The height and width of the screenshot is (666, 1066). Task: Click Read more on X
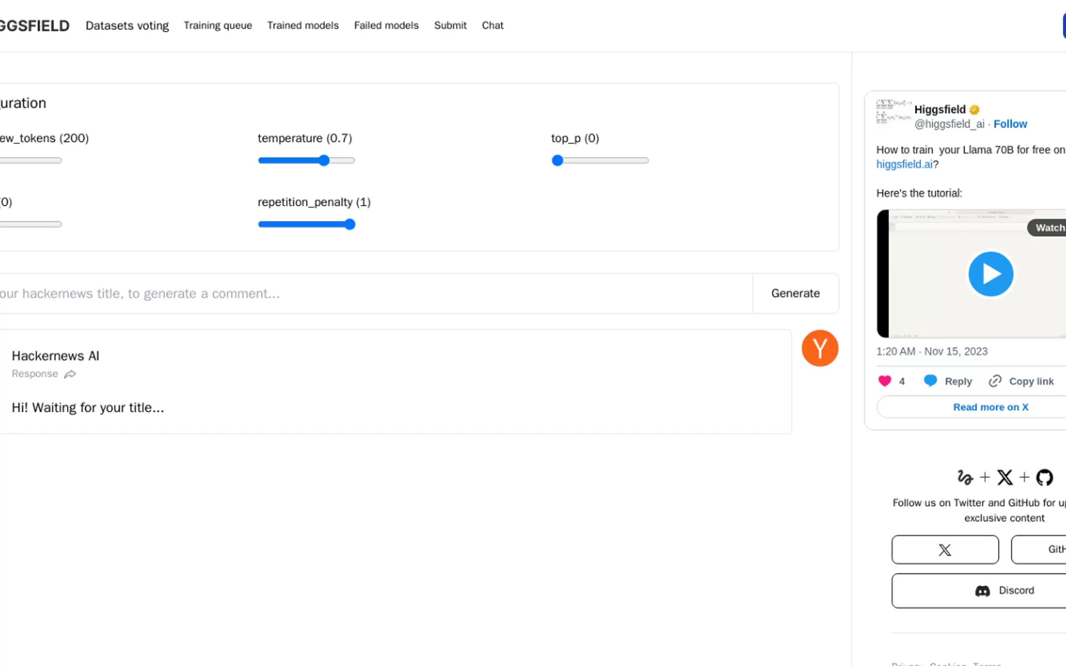[x=990, y=407]
